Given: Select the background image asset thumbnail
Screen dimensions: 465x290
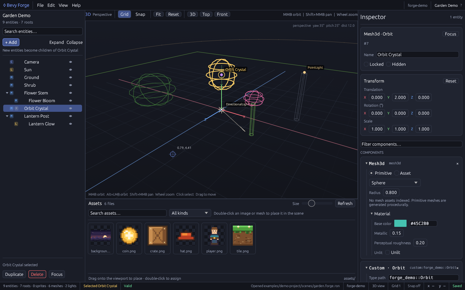Looking at the screenshot, I should point(101,238).
